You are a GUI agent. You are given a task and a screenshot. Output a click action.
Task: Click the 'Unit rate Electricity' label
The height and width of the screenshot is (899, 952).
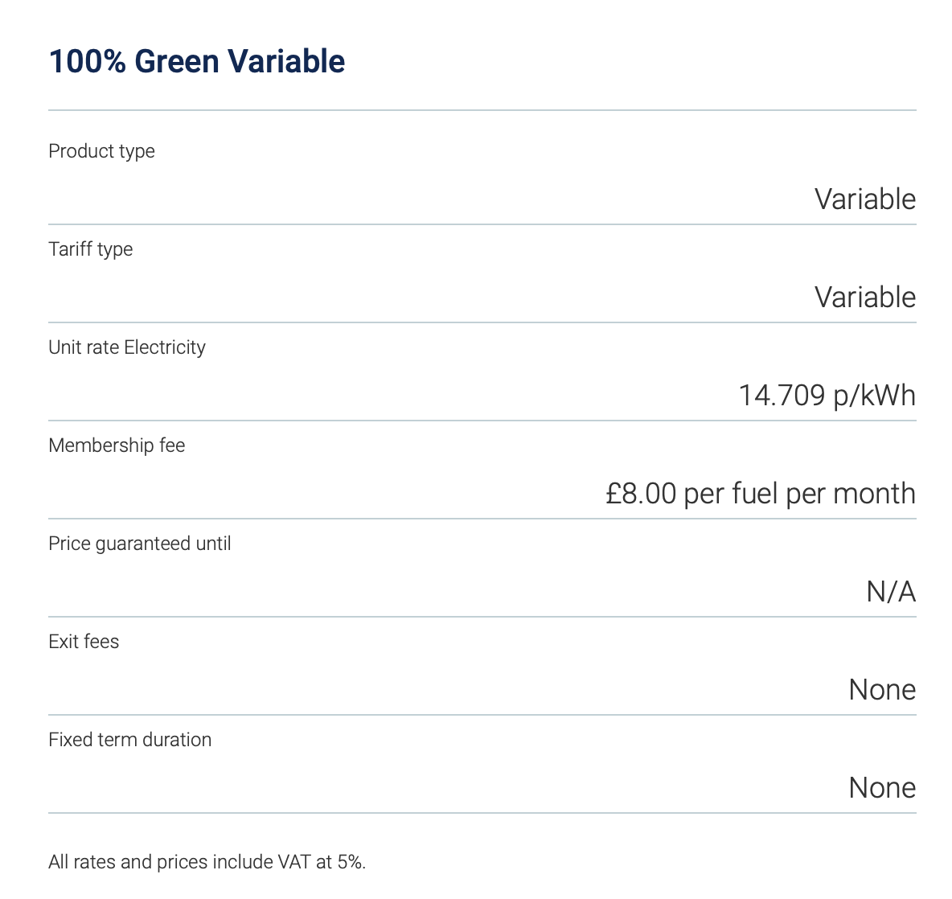(x=127, y=347)
